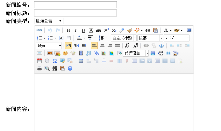Viewport: 221px width, 131px height.
Task: Toggle align left justification
Action: [94, 46]
